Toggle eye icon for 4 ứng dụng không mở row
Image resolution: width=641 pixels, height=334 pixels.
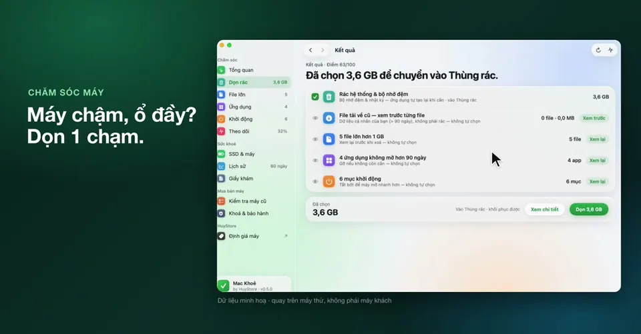click(x=315, y=161)
